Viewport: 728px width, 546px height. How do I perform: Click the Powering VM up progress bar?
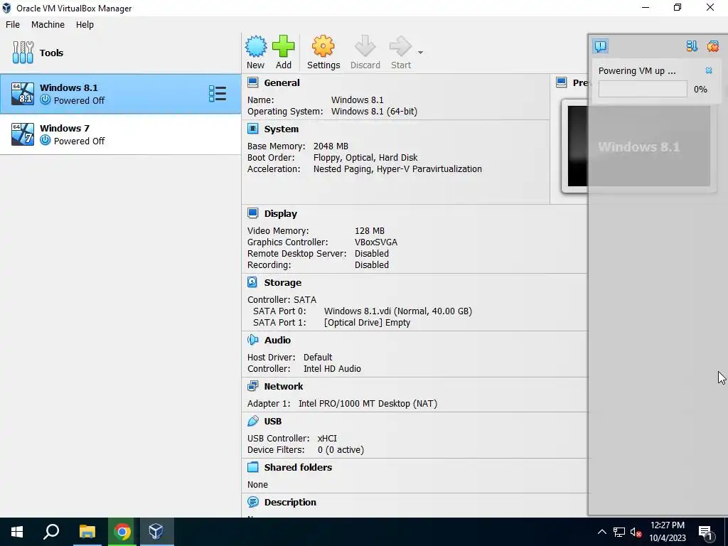pyautogui.click(x=643, y=89)
